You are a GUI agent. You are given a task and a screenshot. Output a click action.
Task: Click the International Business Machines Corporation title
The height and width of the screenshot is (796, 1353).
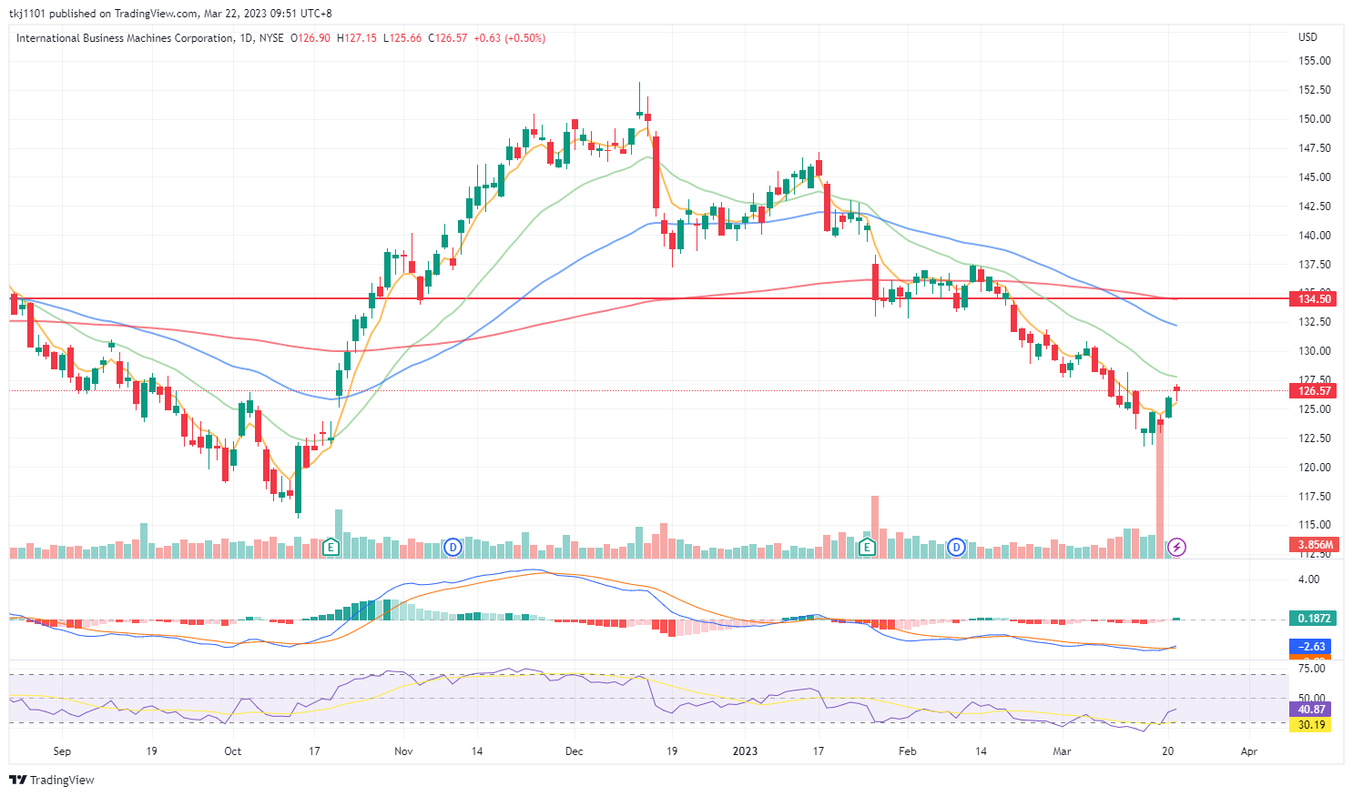[x=125, y=38]
